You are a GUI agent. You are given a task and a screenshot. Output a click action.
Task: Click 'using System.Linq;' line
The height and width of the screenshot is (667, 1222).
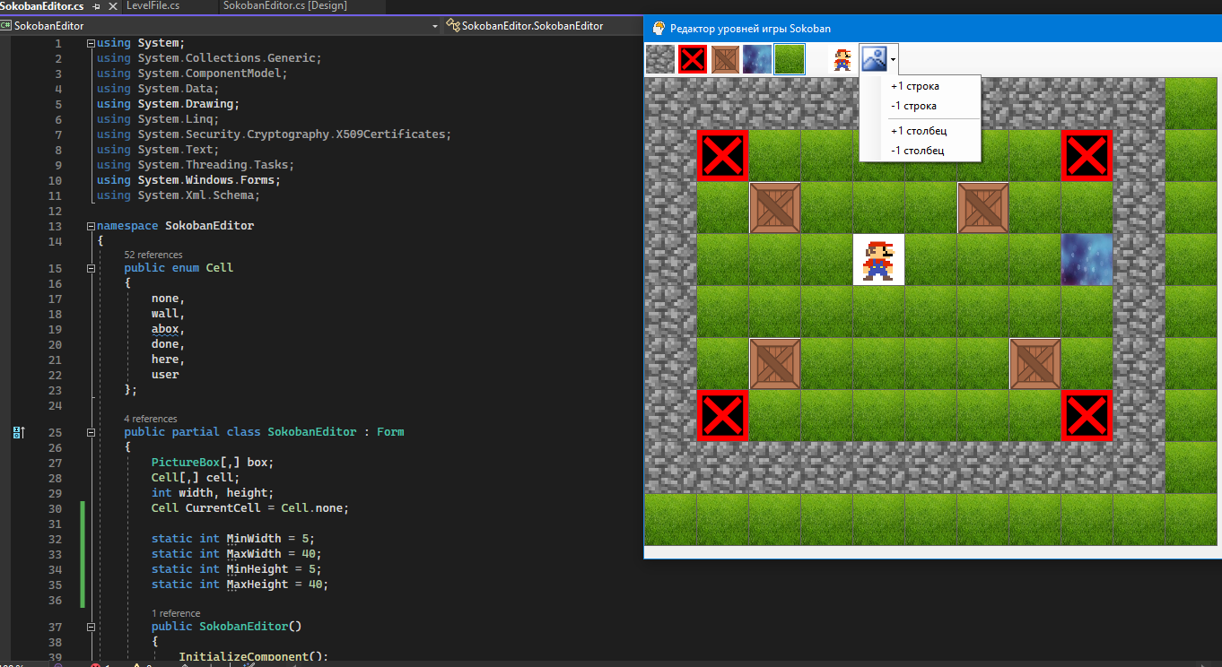point(158,119)
